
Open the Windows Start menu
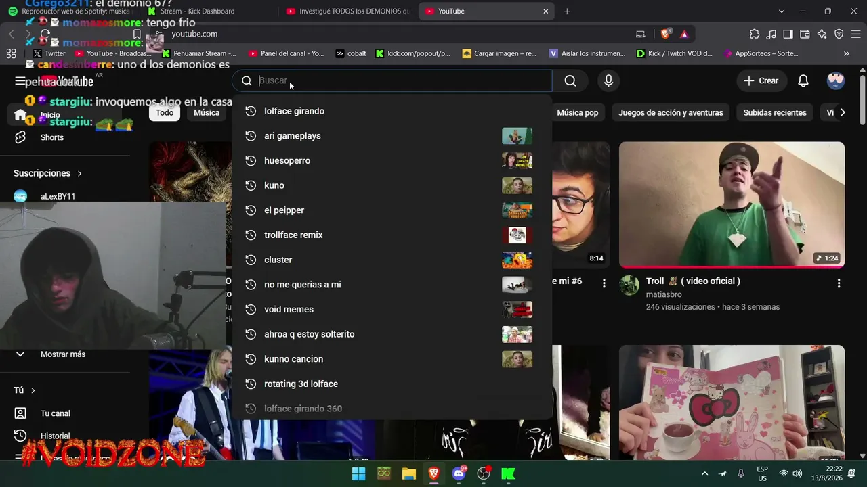click(358, 473)
